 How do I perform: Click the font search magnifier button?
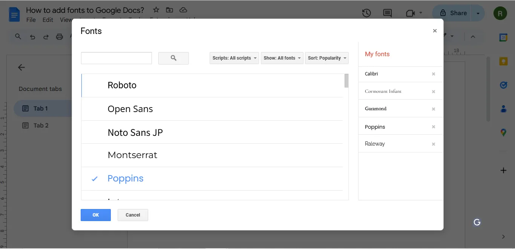[x=173, y=58]
